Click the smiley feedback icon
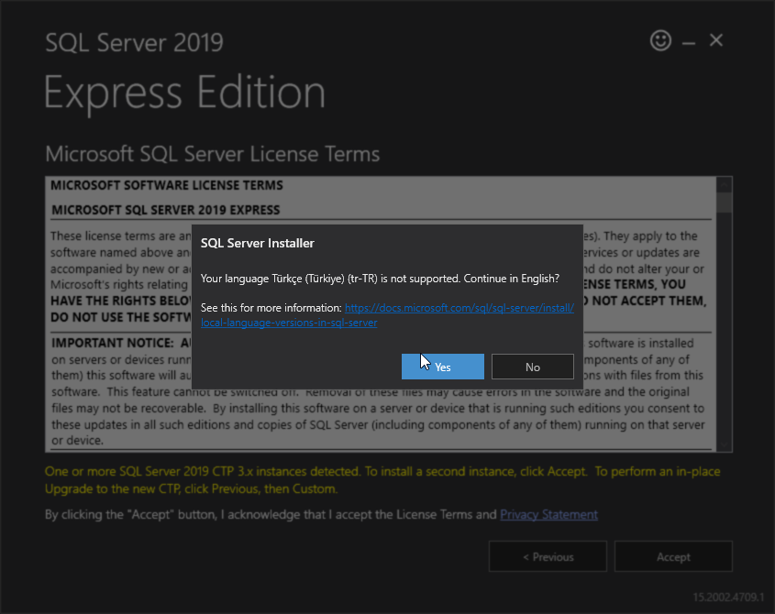 (660, 40)
